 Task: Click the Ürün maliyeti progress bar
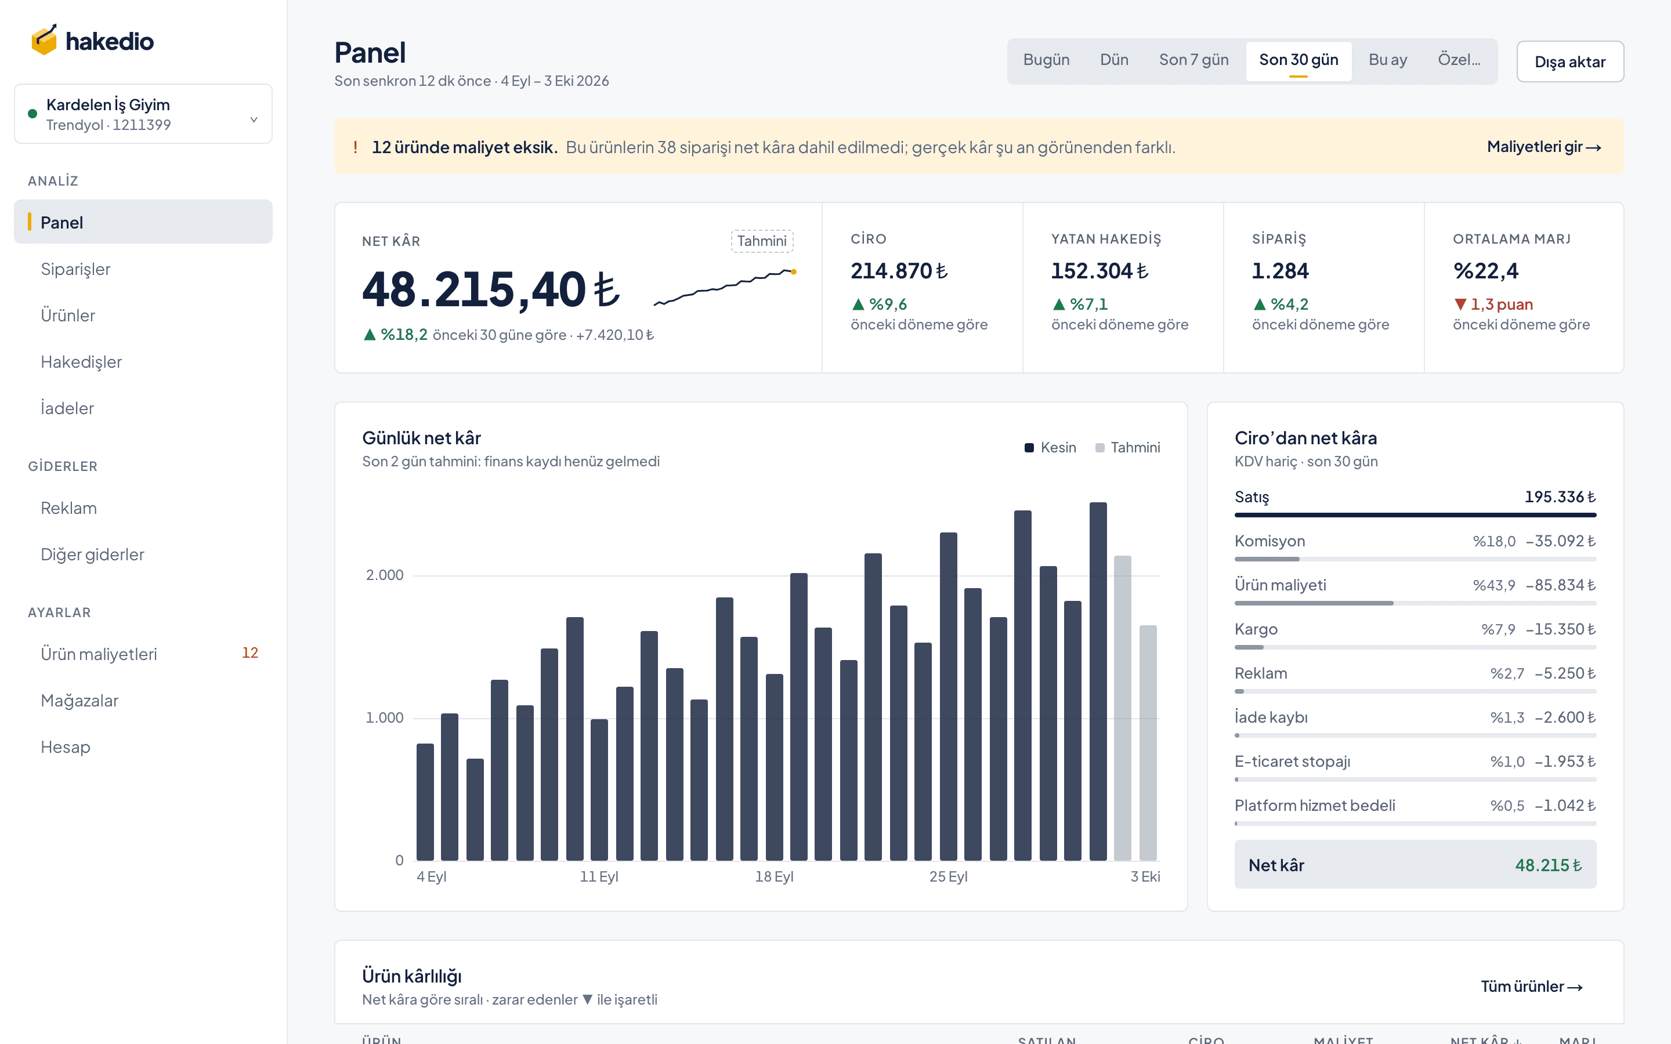coord(1415,603)
